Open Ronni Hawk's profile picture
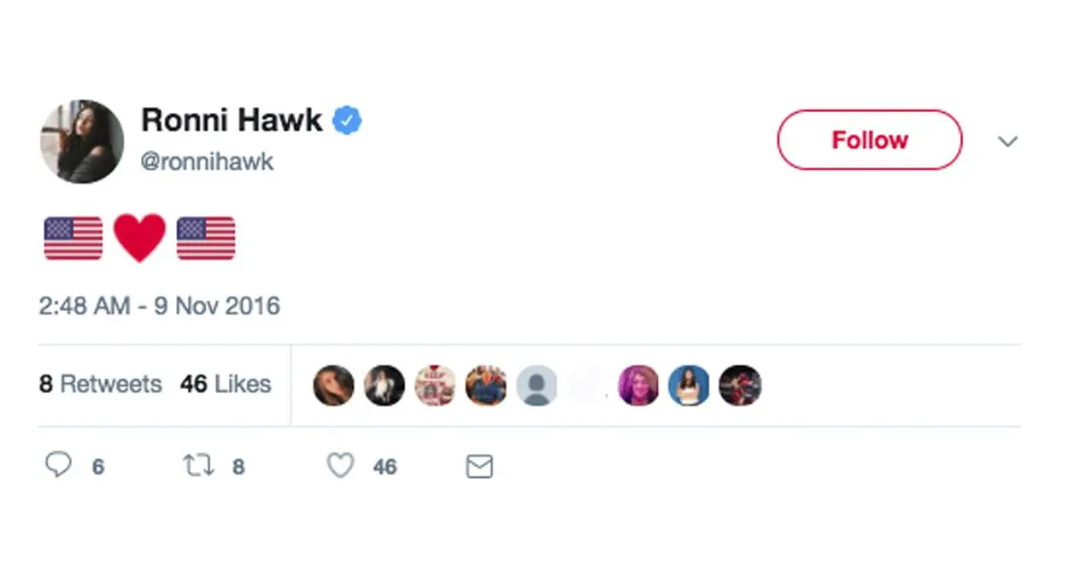This screenshot has width=1068, height=577. point(81,141)
